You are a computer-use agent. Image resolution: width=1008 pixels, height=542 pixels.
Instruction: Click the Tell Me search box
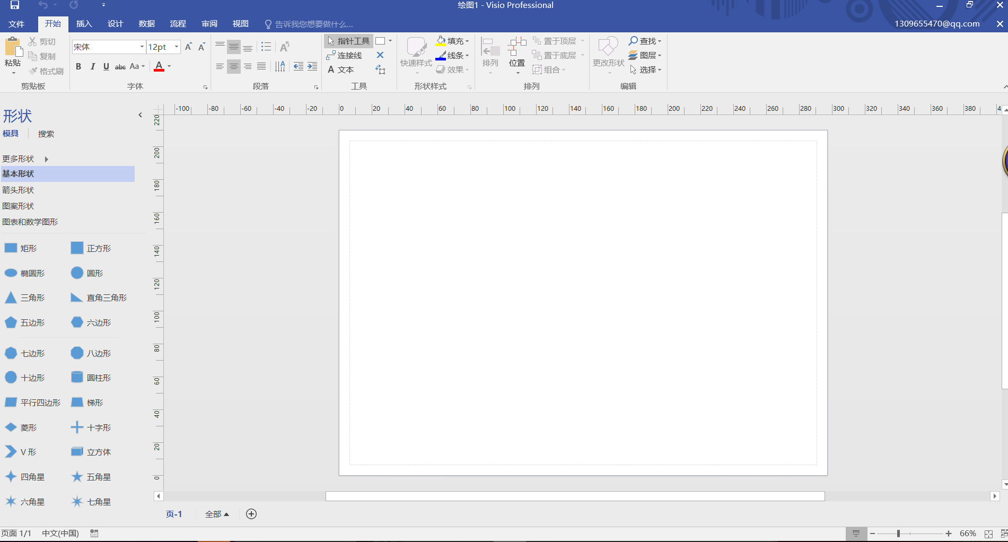(309, 24)
